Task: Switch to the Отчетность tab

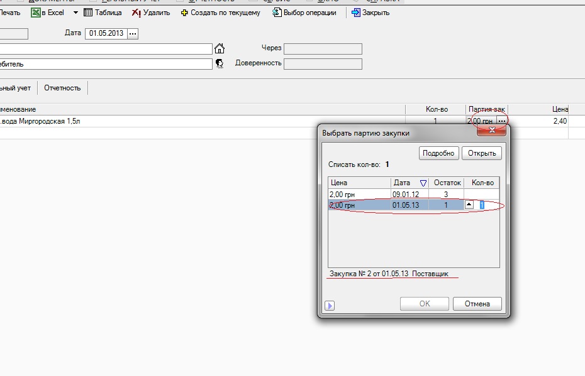Action: [x=62, y=89]
